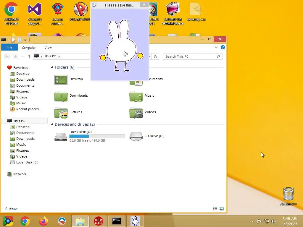
Task: Click the New folder quick access icon
Action: coord(20,40)
